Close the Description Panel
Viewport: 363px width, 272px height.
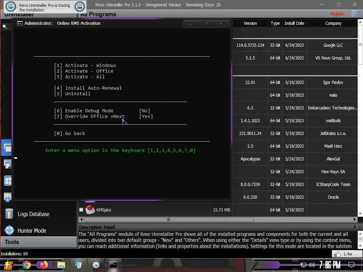[360, 227]
